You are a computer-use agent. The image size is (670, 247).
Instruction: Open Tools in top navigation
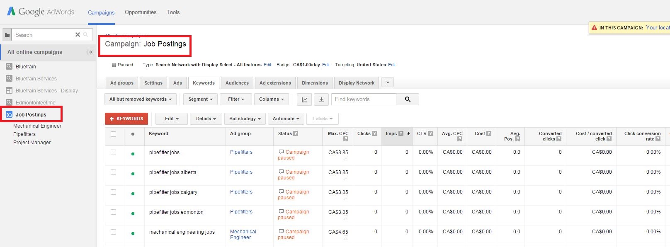coord(173,12)
